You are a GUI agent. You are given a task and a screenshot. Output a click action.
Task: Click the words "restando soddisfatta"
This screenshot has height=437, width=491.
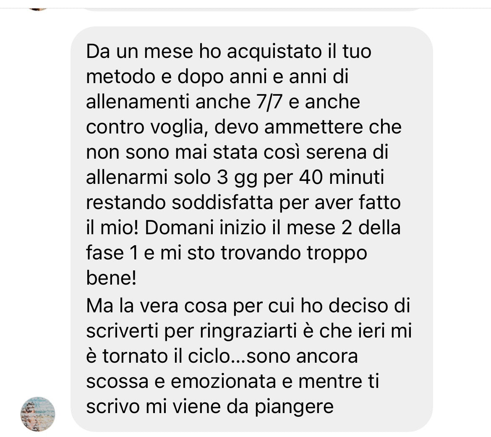tap(180, 203)
